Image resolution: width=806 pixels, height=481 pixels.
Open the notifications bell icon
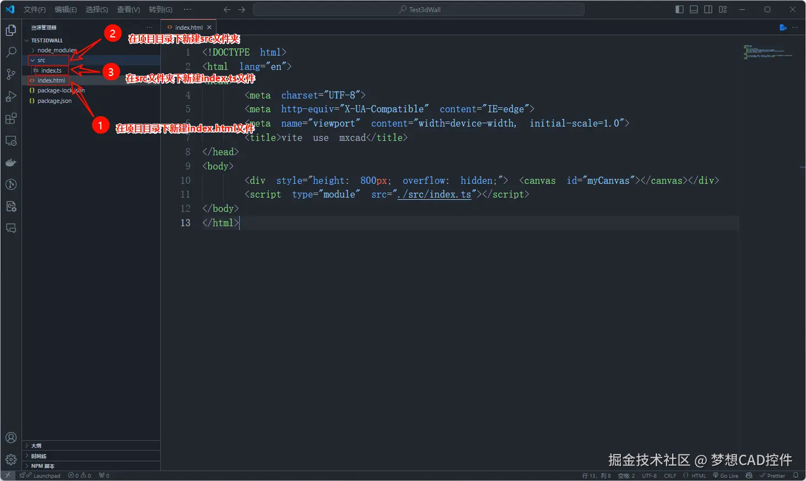pyautogui.click(x=796, y=475)
